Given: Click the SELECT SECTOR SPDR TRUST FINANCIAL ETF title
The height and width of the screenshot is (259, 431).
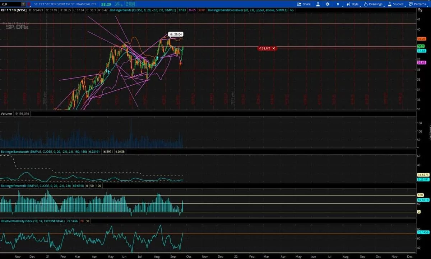Looking at the screenshot, I should (65, 4).
